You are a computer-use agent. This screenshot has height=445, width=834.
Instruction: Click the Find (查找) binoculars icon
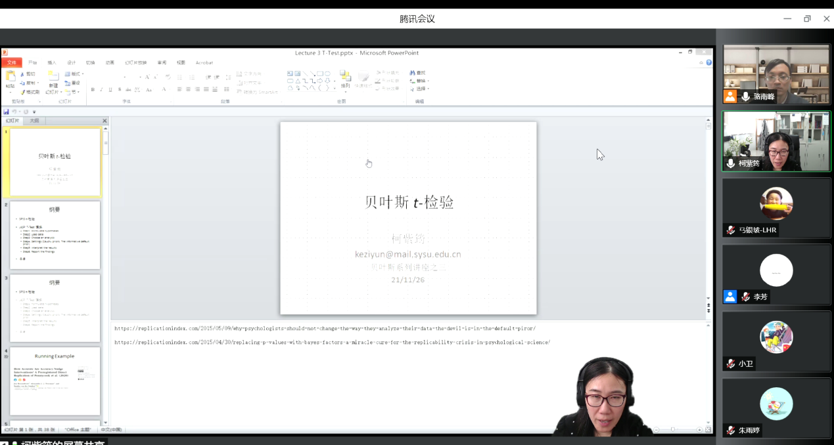tap(413, 73)
